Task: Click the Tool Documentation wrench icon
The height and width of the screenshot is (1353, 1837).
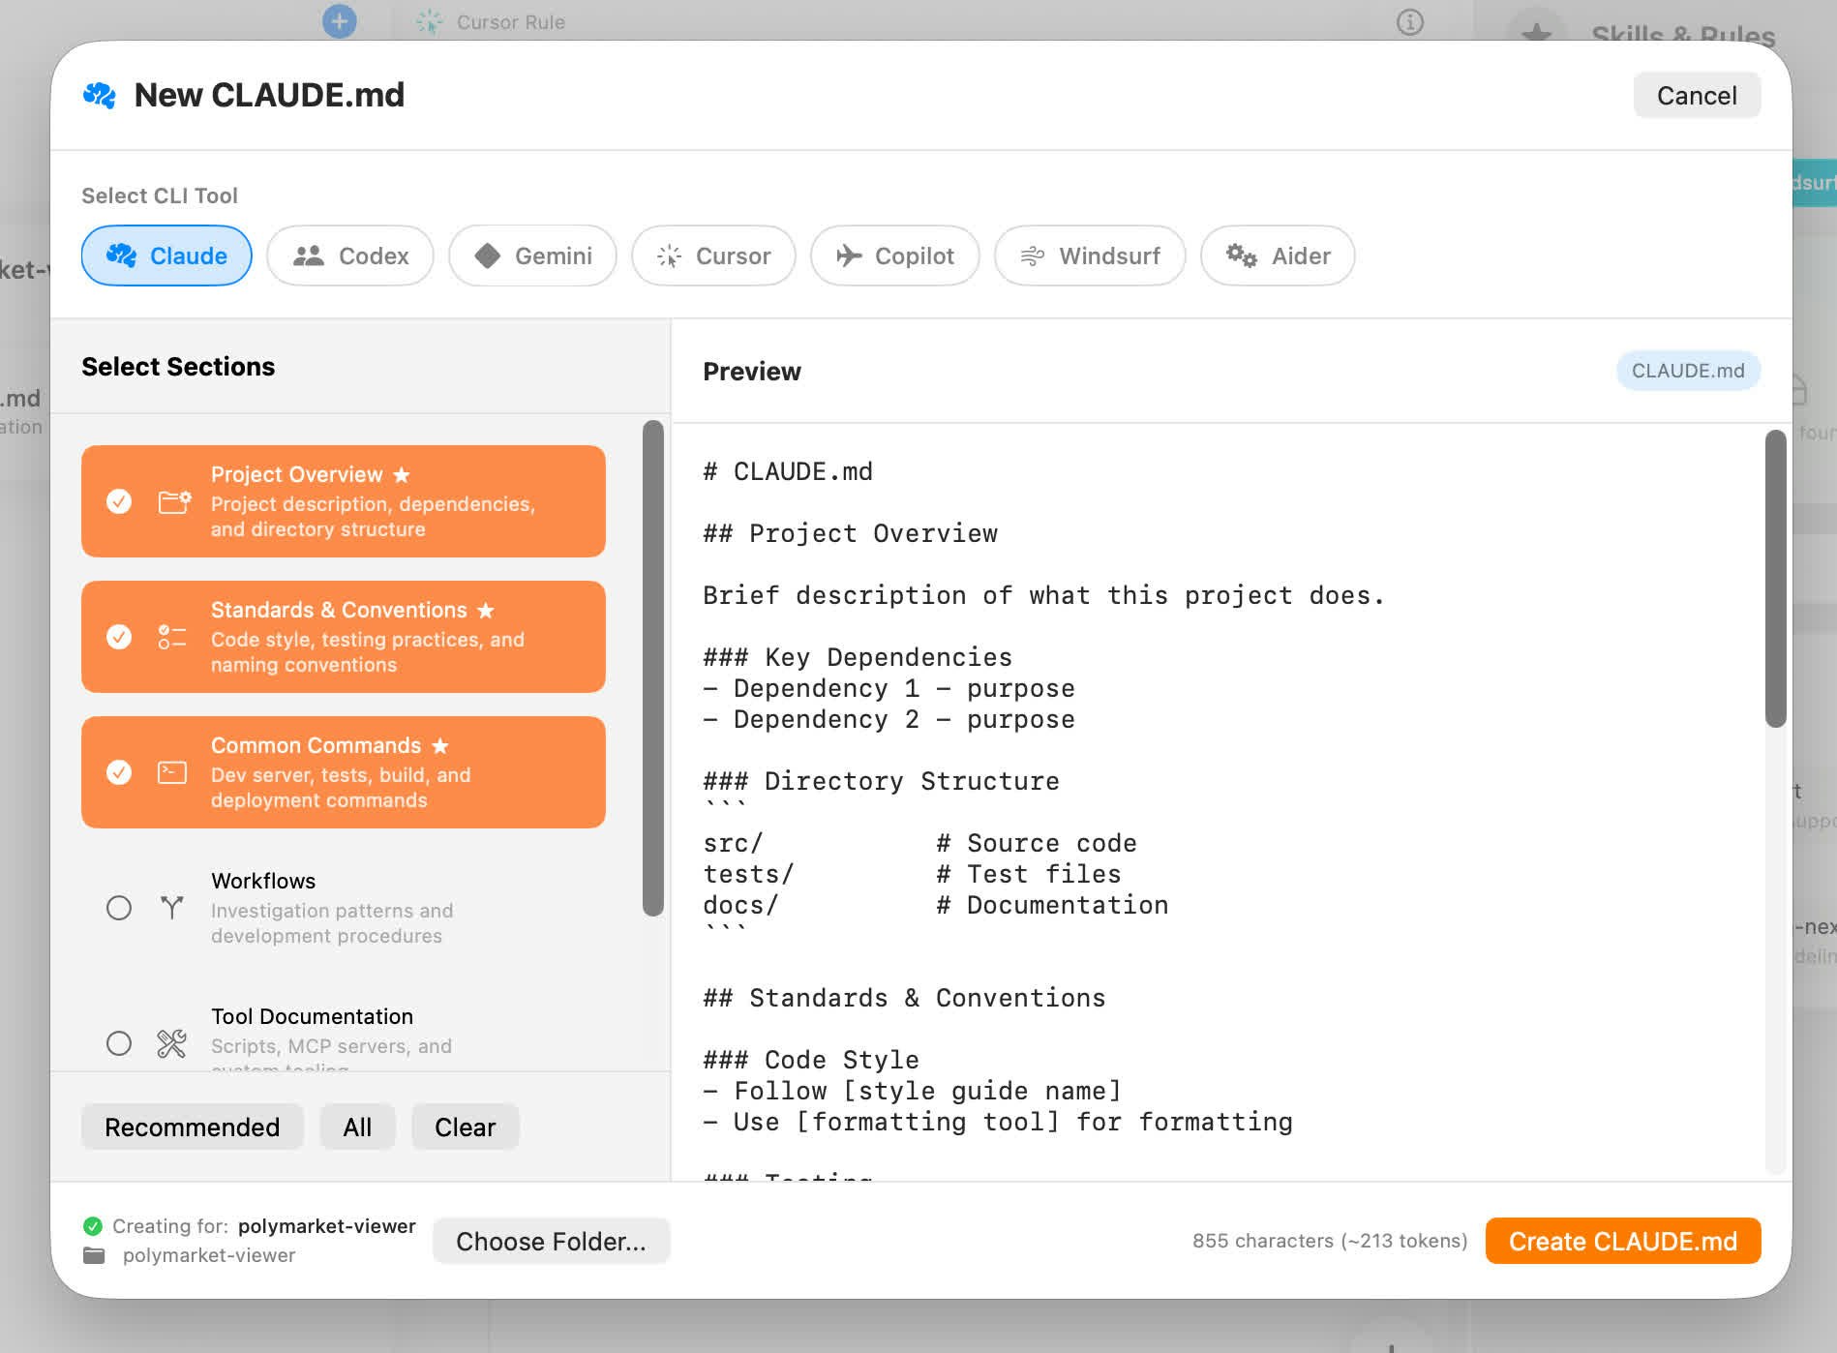Action: pyautogui.click(x=172, y=1043)
